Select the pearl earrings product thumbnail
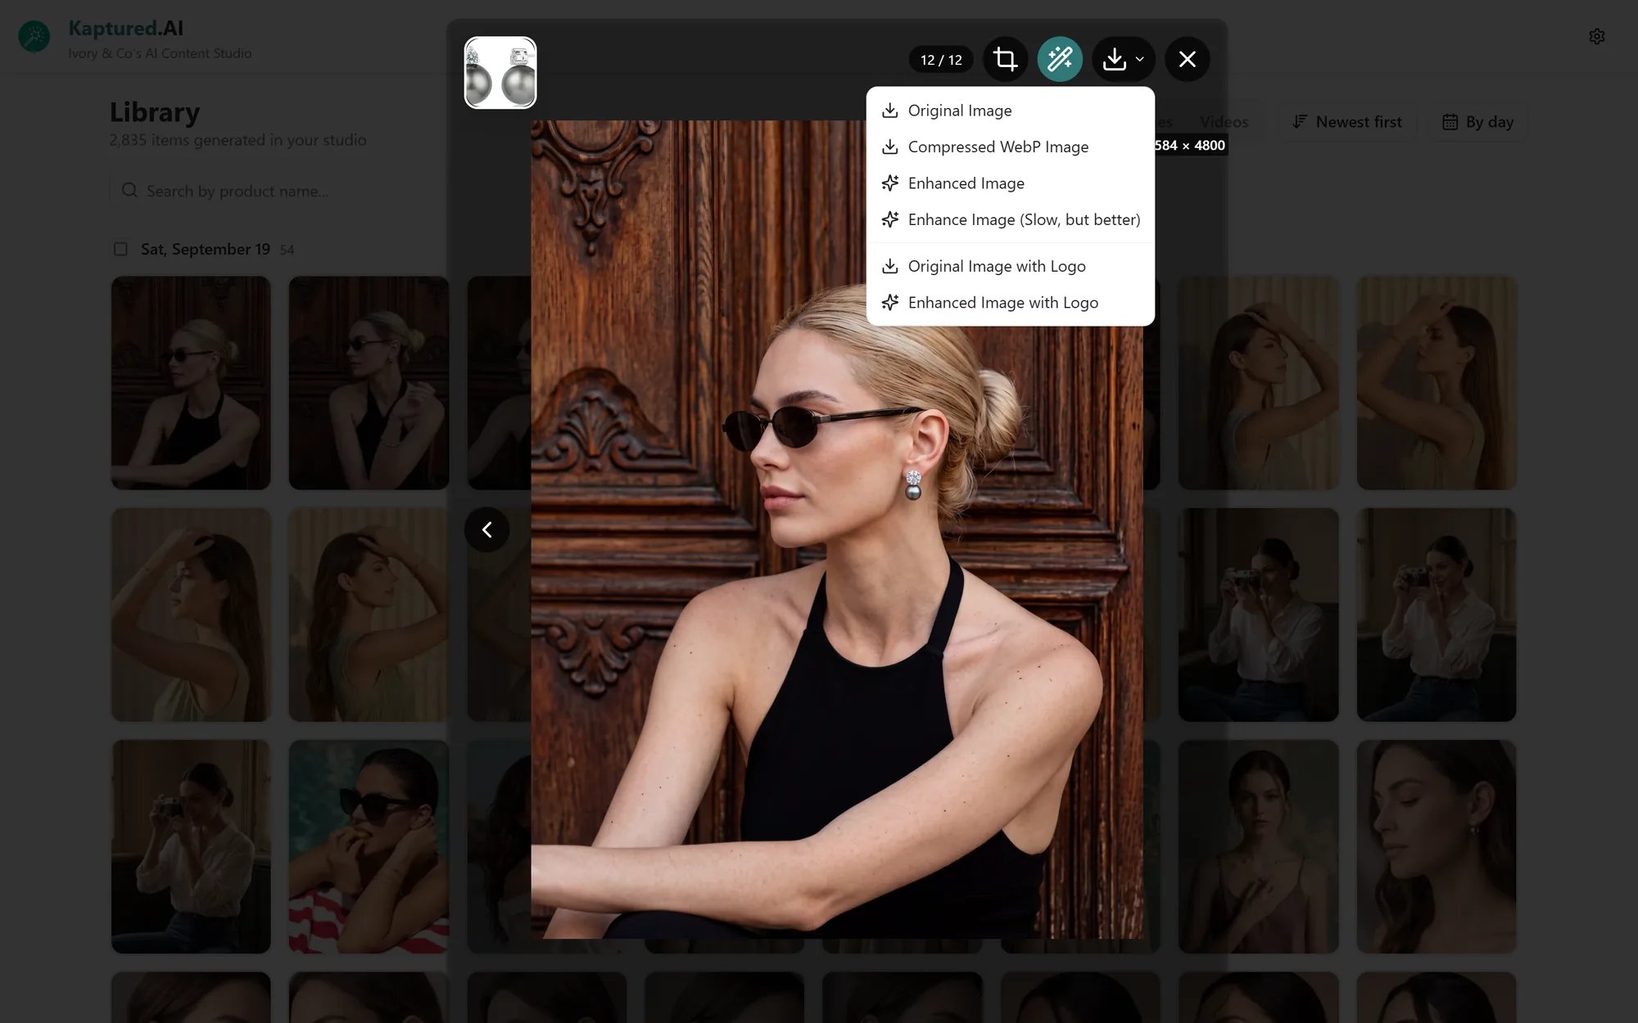1638x1023 pixels. (500, 73)
